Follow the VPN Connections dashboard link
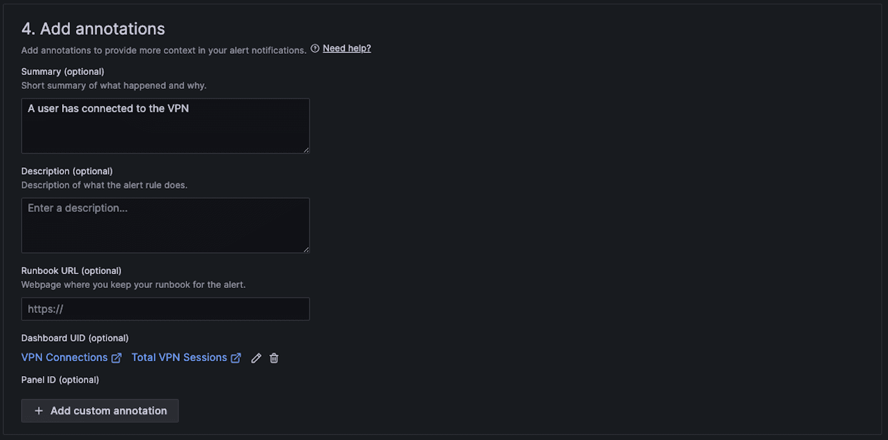Viewport: 888px width, 440px height. 64,357
